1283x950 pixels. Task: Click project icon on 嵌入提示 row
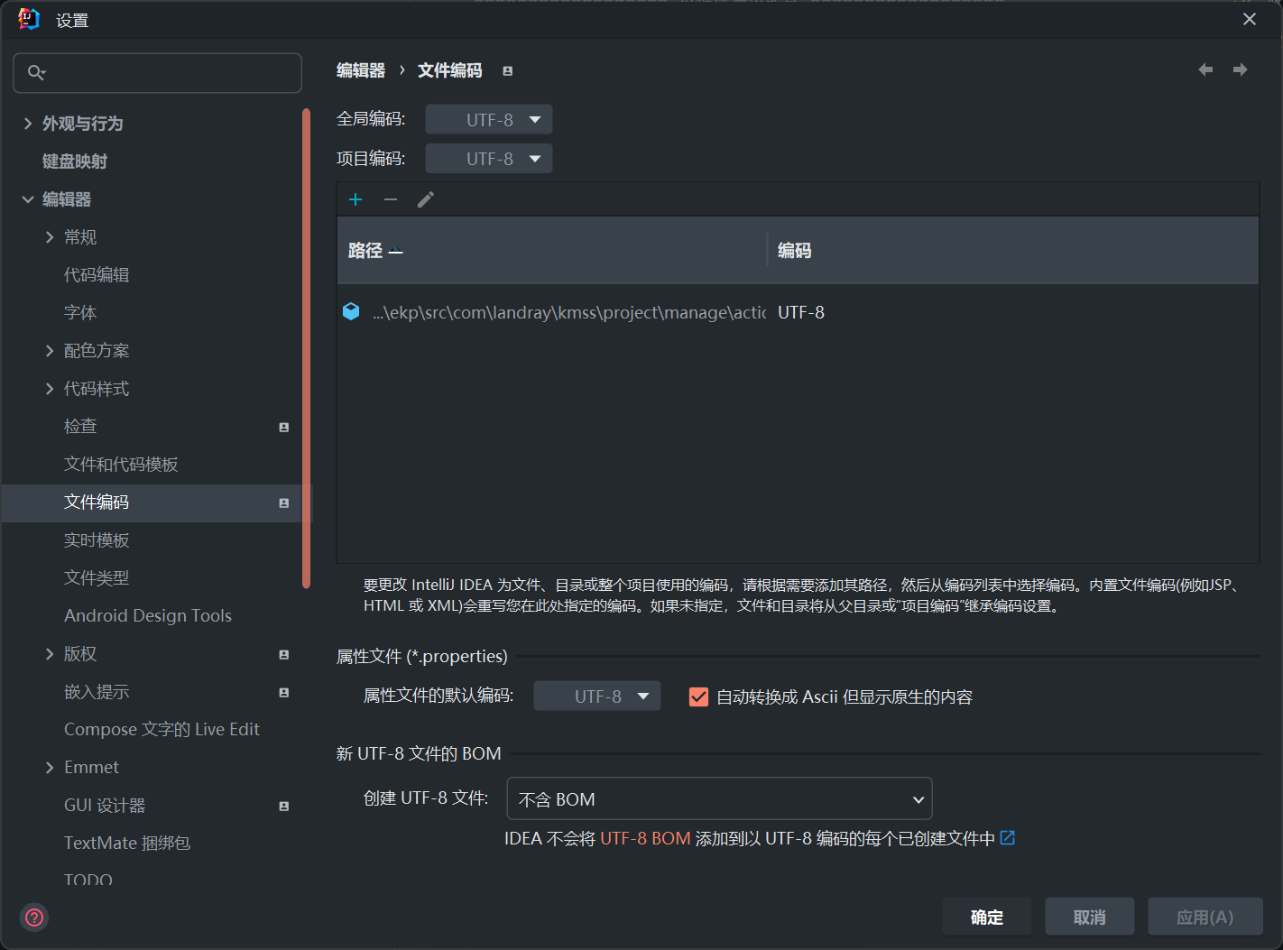point(284,693)
